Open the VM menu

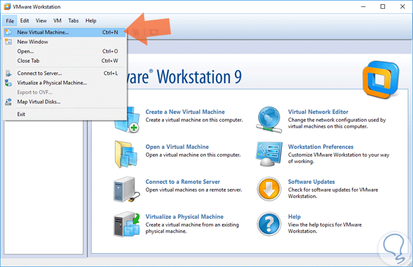click(x=57, y=20)
